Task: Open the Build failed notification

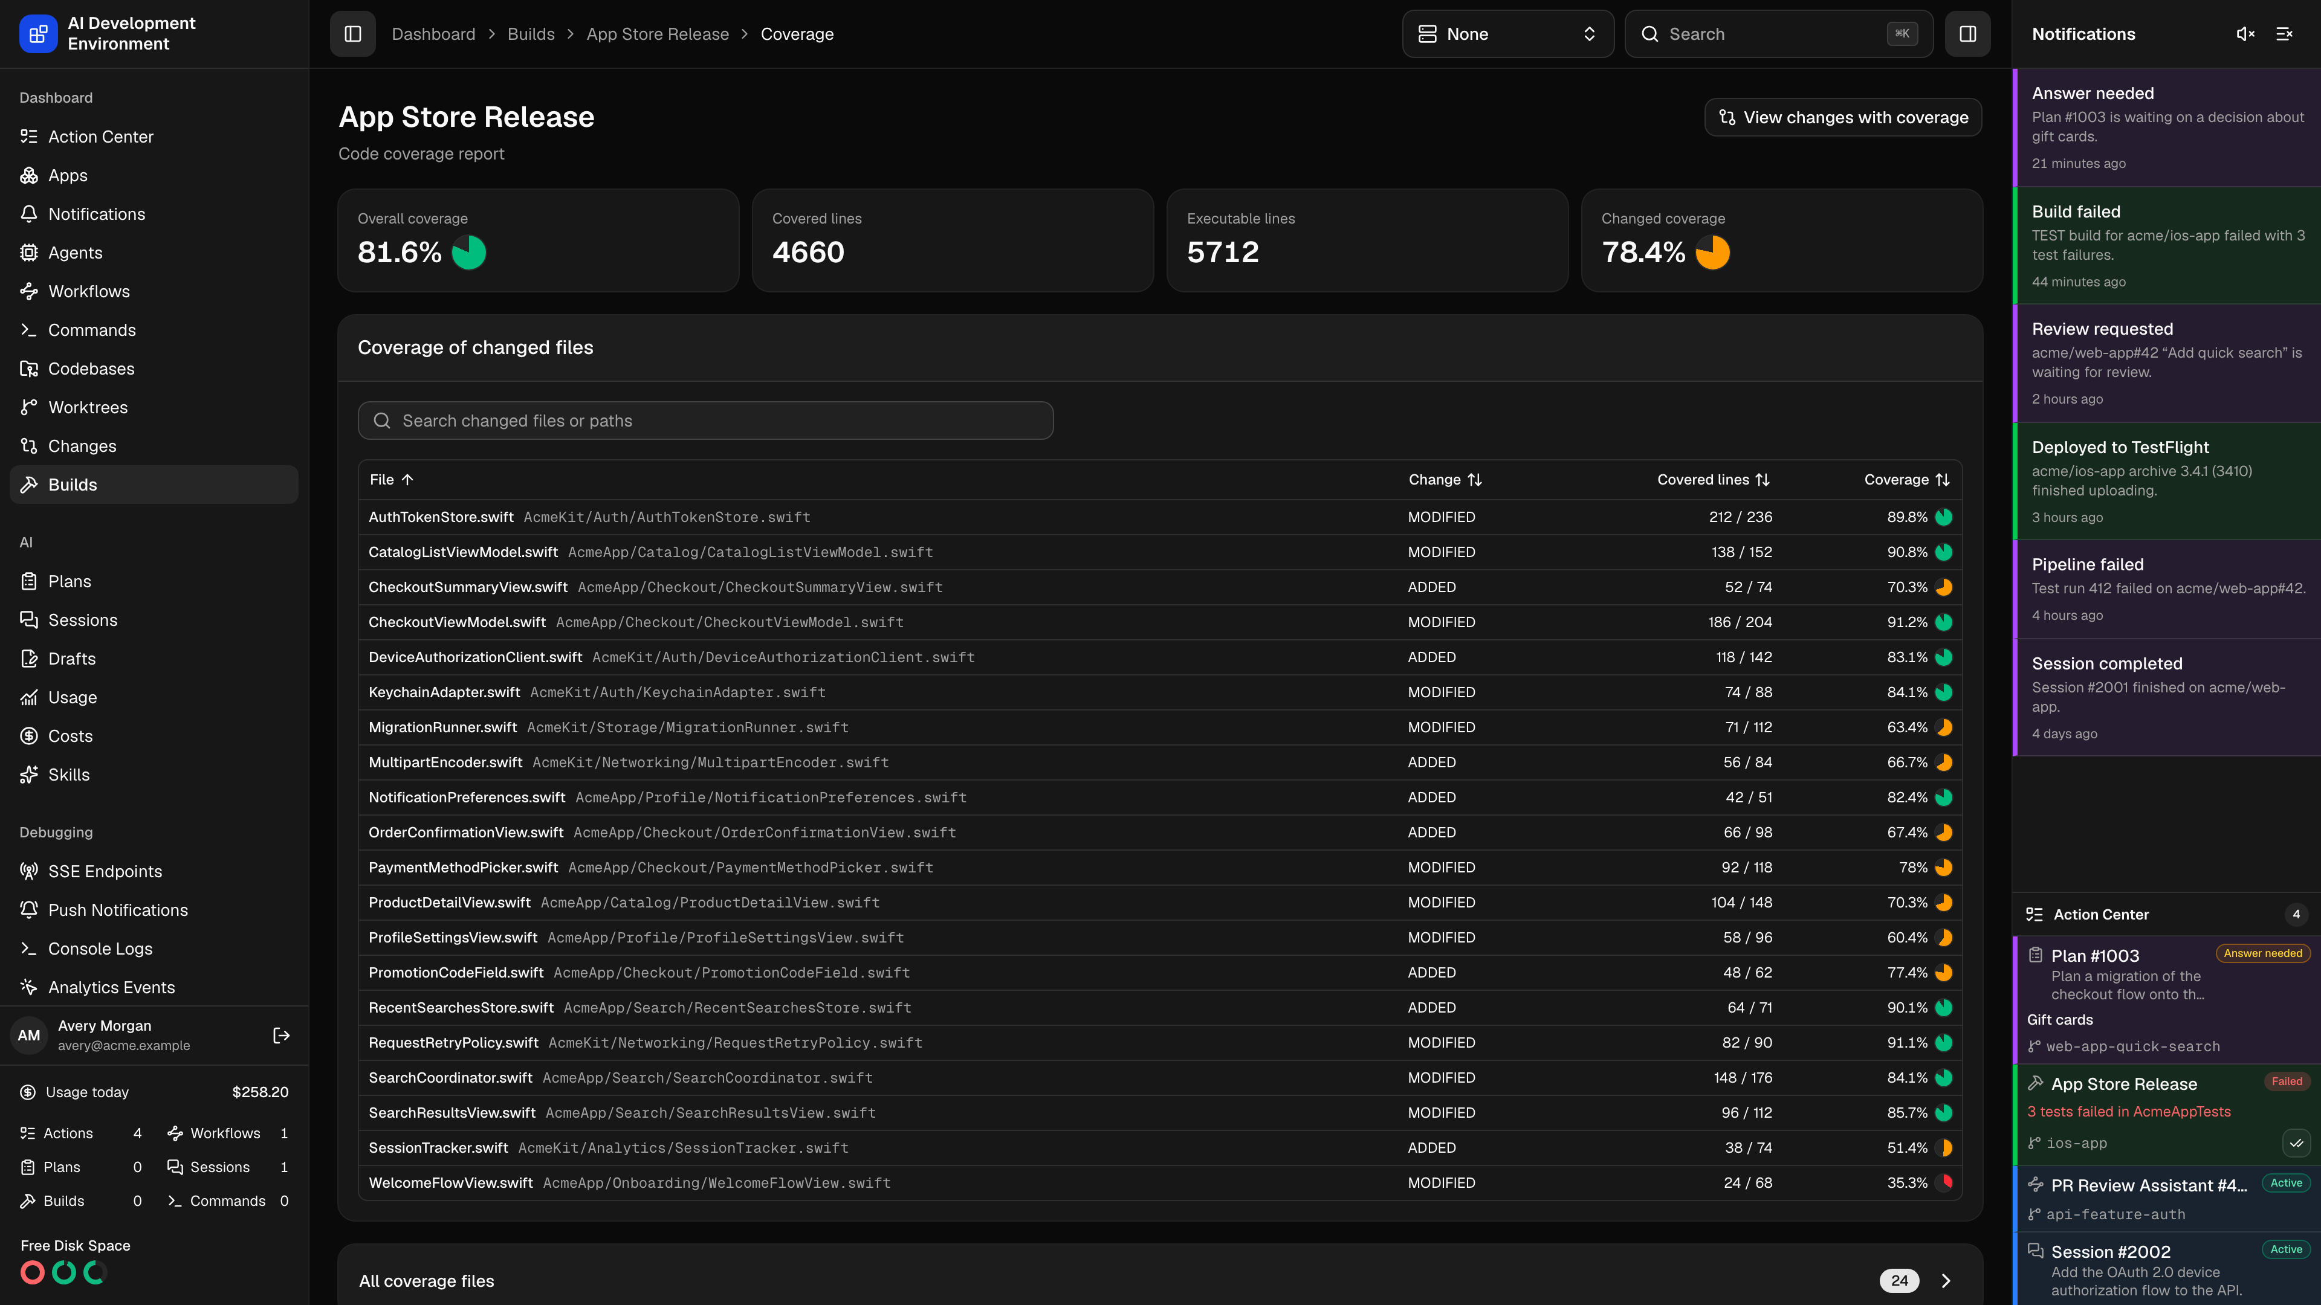Action: [2167, 246]
